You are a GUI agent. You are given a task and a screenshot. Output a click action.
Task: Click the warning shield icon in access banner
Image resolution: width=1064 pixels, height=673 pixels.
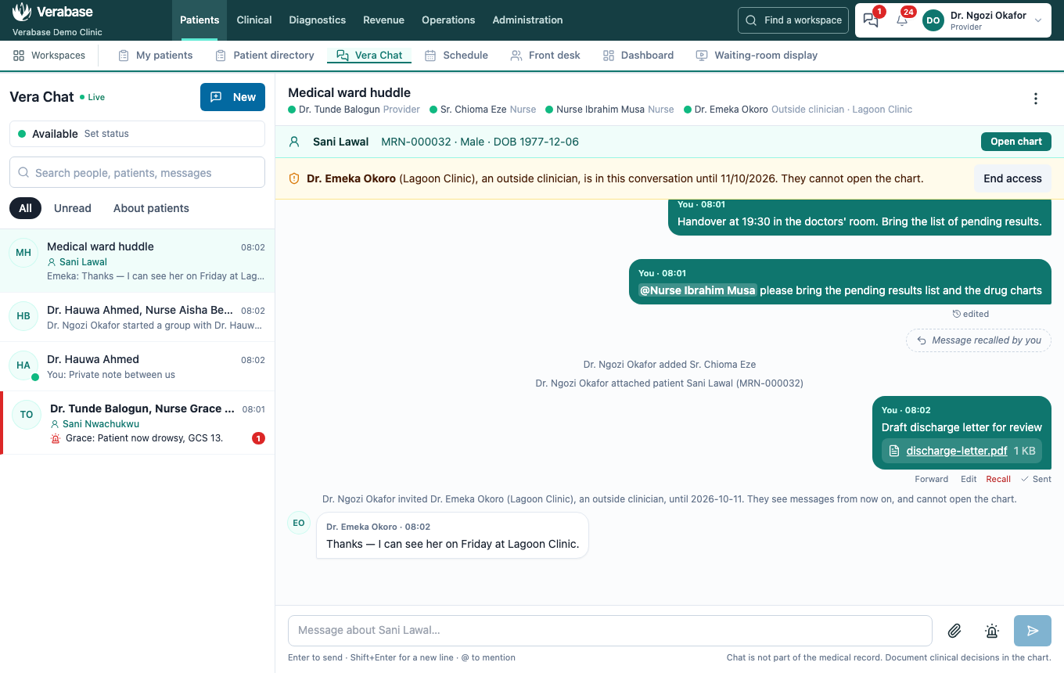click(x=294, y=178)
